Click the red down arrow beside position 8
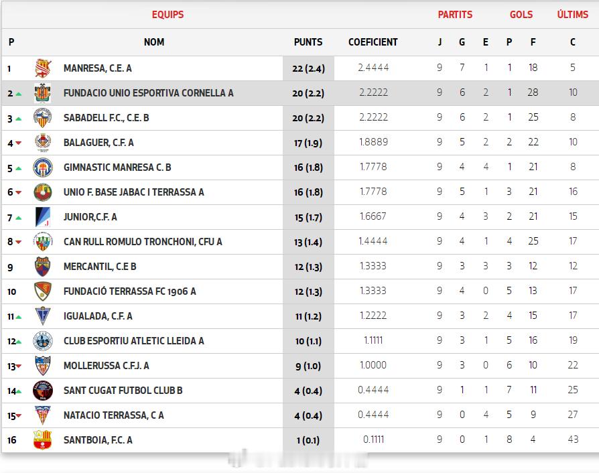The height and width of the screenshot is (473, 599). [x=18, y=243]
